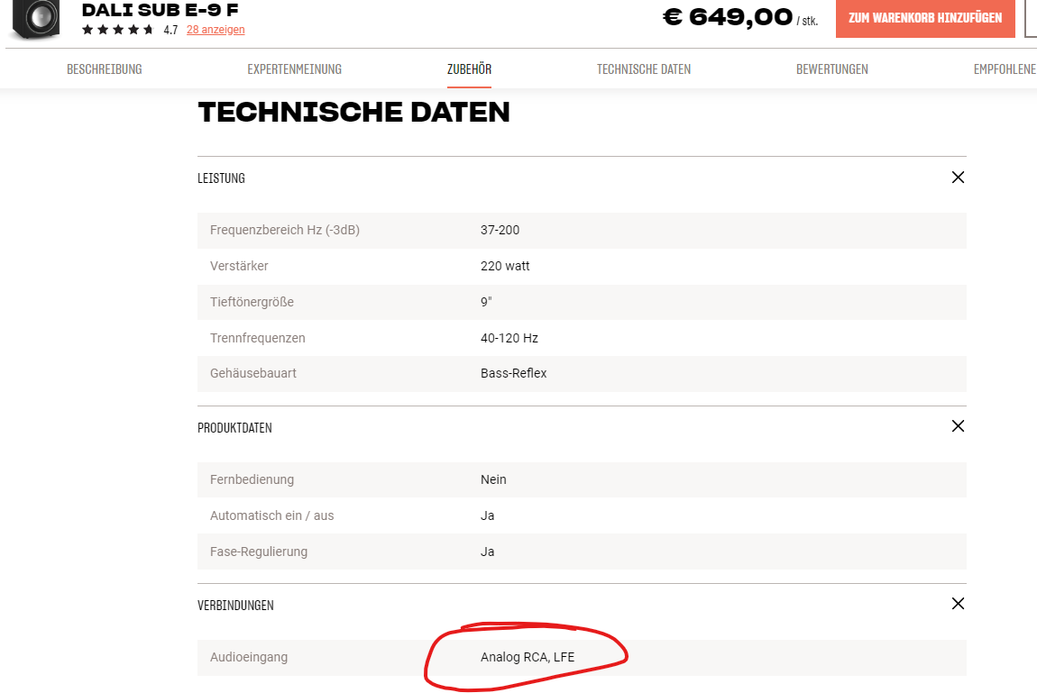Select the Nein value for Fernbedienung
The image size is (1037, 693).
point(493,479)
